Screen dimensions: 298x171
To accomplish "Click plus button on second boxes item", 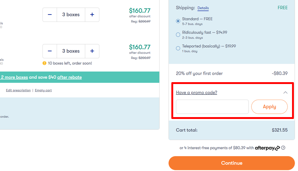I will point(92,51).
